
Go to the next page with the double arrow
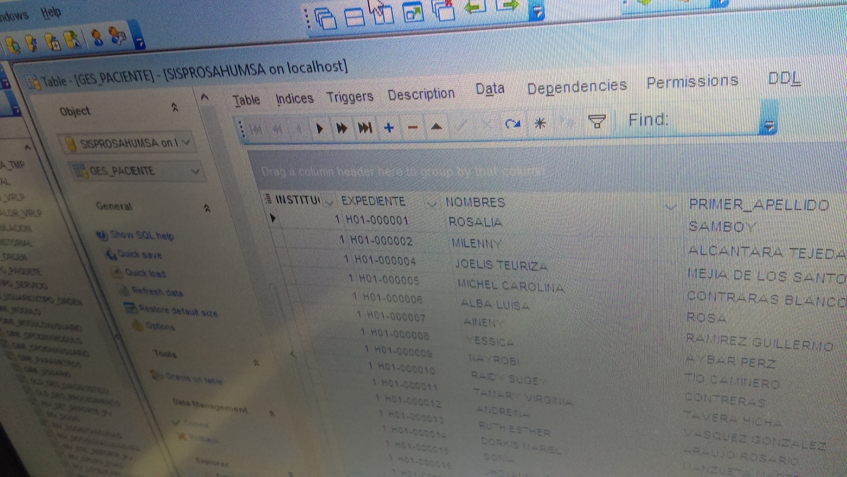pyautogui.click(x=342, y=128)
